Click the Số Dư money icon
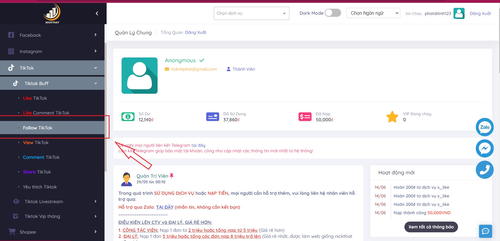 [x=128, y=117]
